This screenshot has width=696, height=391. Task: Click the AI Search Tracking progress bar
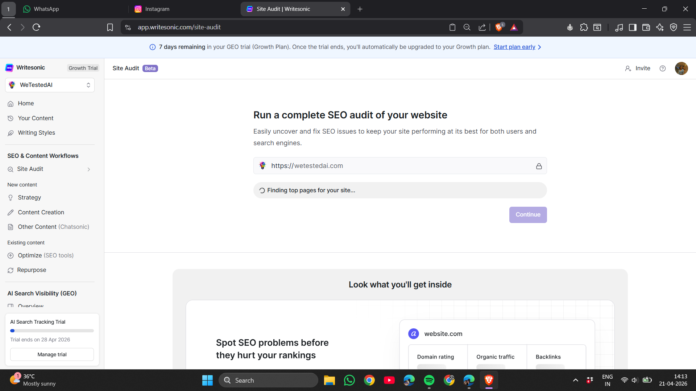click(x=52, y=331)
